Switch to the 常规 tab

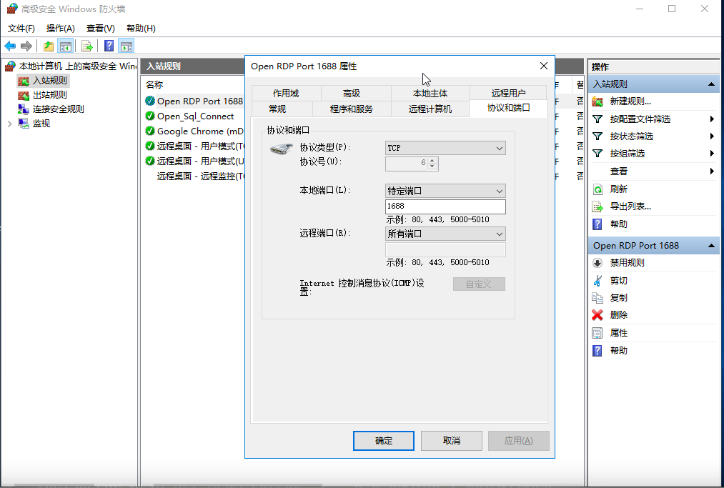click(x=277, y=109)
